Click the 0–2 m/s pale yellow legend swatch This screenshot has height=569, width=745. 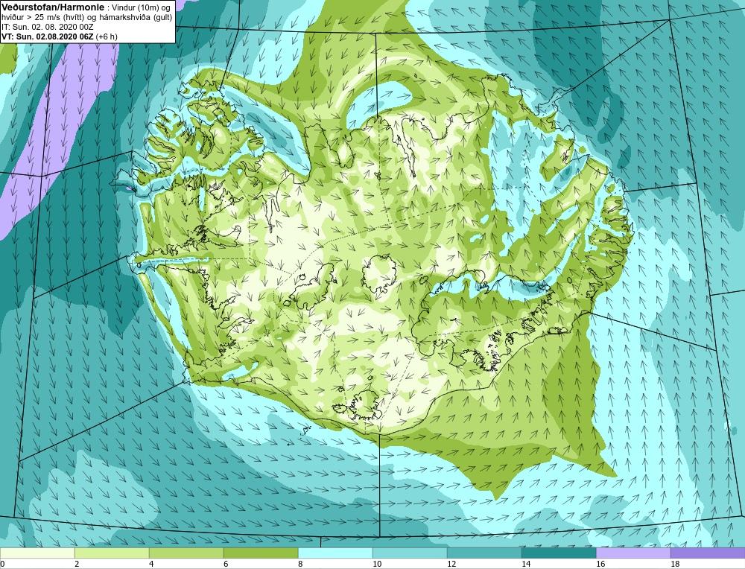point(37,553)
